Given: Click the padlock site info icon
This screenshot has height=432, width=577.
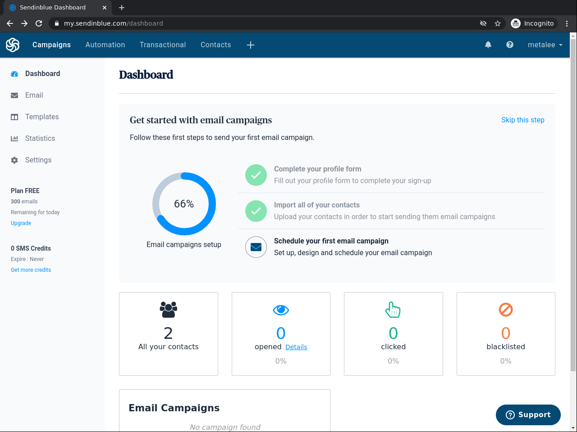Looking at the screenshot, I should pyautogui.click(x=57, y=23).
